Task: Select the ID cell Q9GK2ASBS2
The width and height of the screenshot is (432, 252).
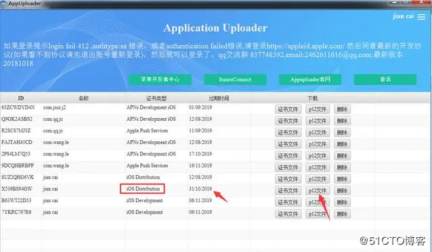Action: tap(17, 119)
